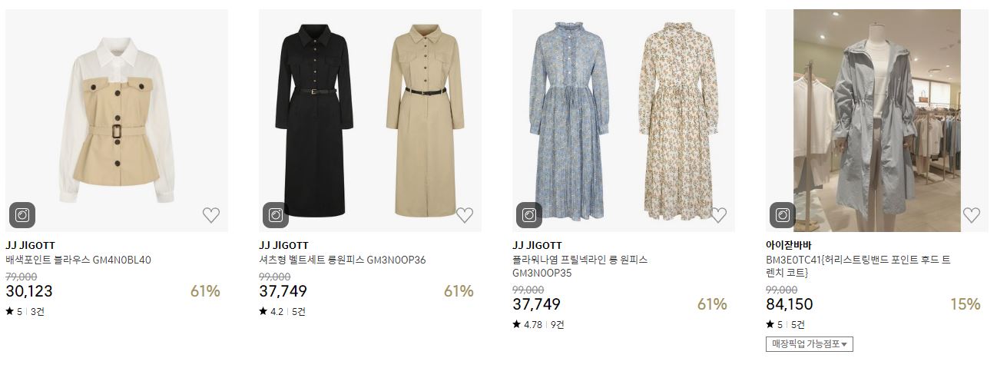The height and width of the screenshot is (368, 997).
Task: Tap camera icon on shirt belt dress image
Action: (276, 215)
